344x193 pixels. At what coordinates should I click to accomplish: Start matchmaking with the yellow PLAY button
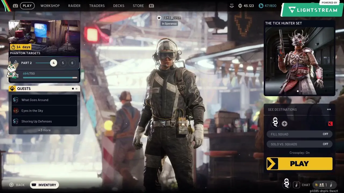pyautogui.click(x=299, y=164)
